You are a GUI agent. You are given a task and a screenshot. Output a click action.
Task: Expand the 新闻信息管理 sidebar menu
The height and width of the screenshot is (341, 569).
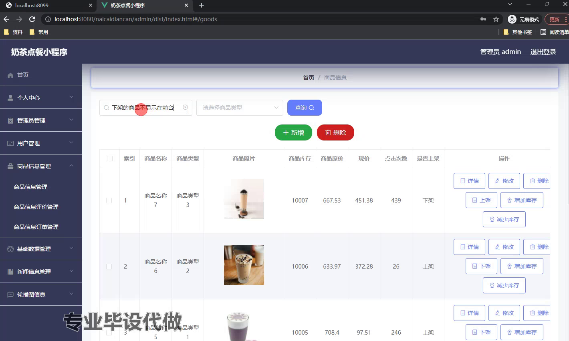click(x=41, y=271)
